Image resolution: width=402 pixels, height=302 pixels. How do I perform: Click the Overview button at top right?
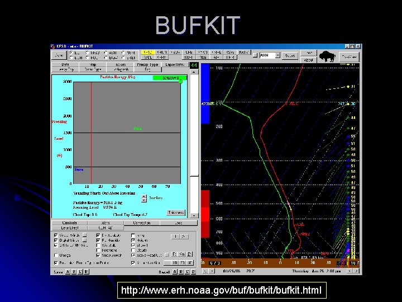tap(349, 56)
